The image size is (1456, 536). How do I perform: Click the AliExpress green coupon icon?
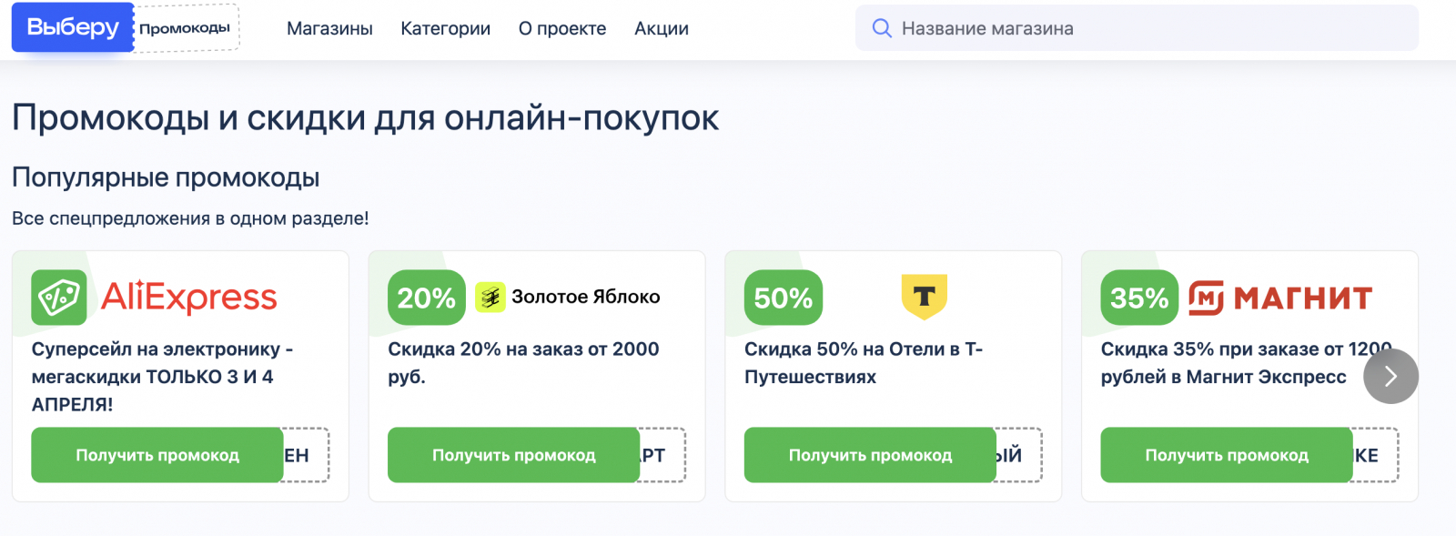tap(59, 298)
